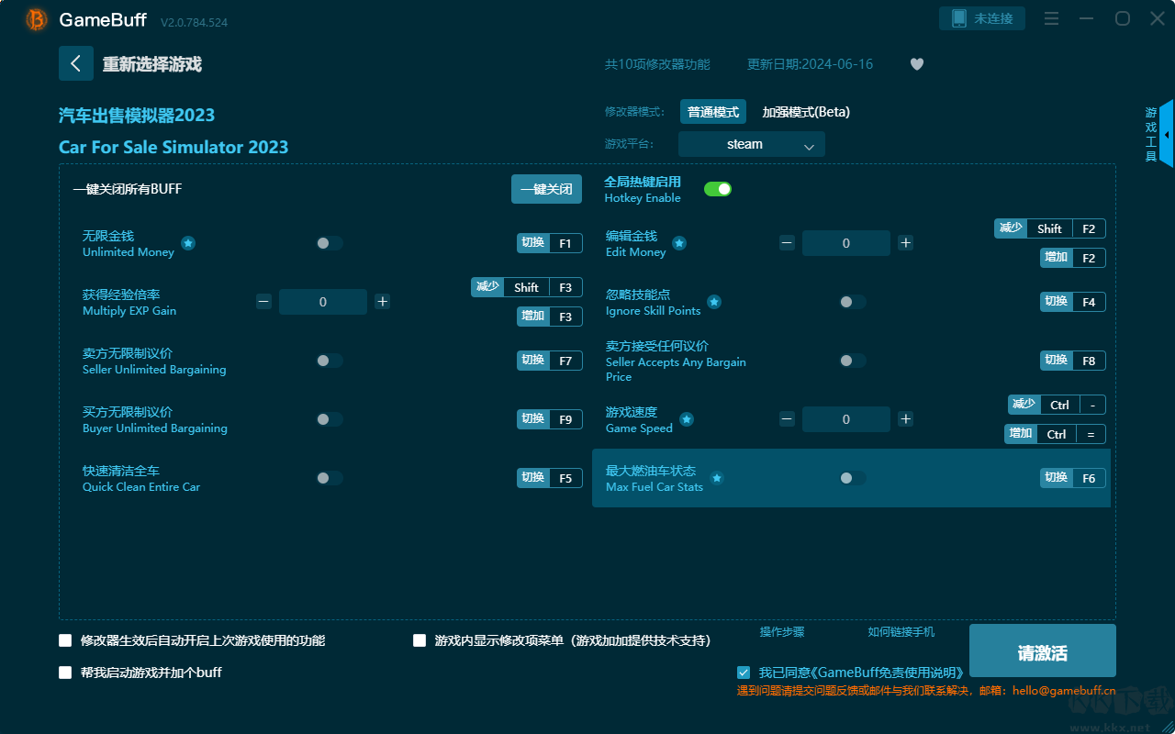Toggle the global Hotkey Enable switch

pyautogui.click(x=718, y=189)
